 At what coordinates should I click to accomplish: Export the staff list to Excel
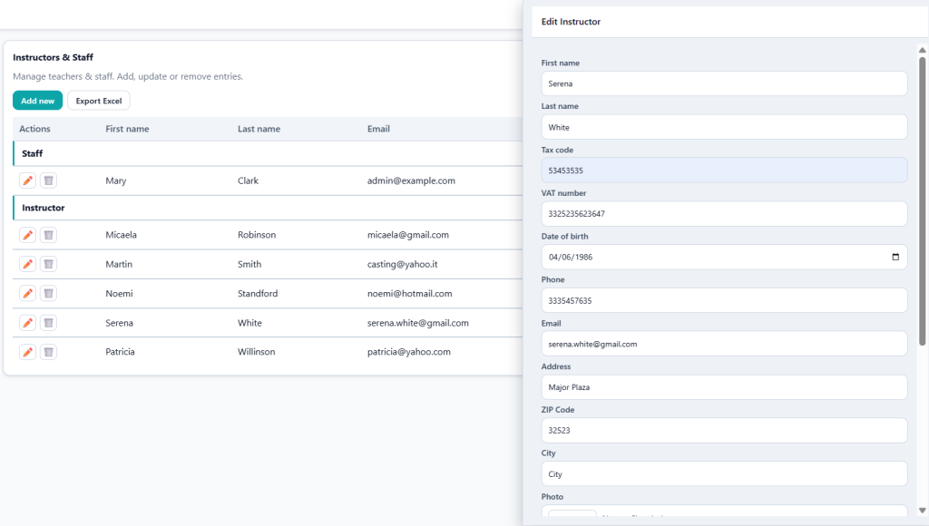(x=98, y=101)
